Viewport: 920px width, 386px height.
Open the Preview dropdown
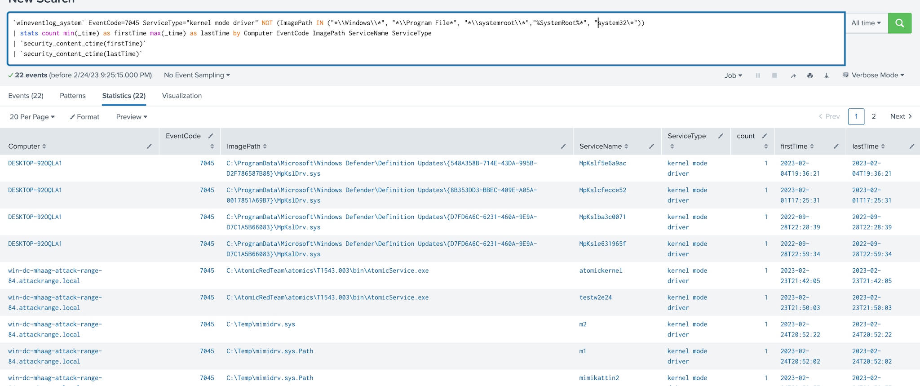[132, 117]
